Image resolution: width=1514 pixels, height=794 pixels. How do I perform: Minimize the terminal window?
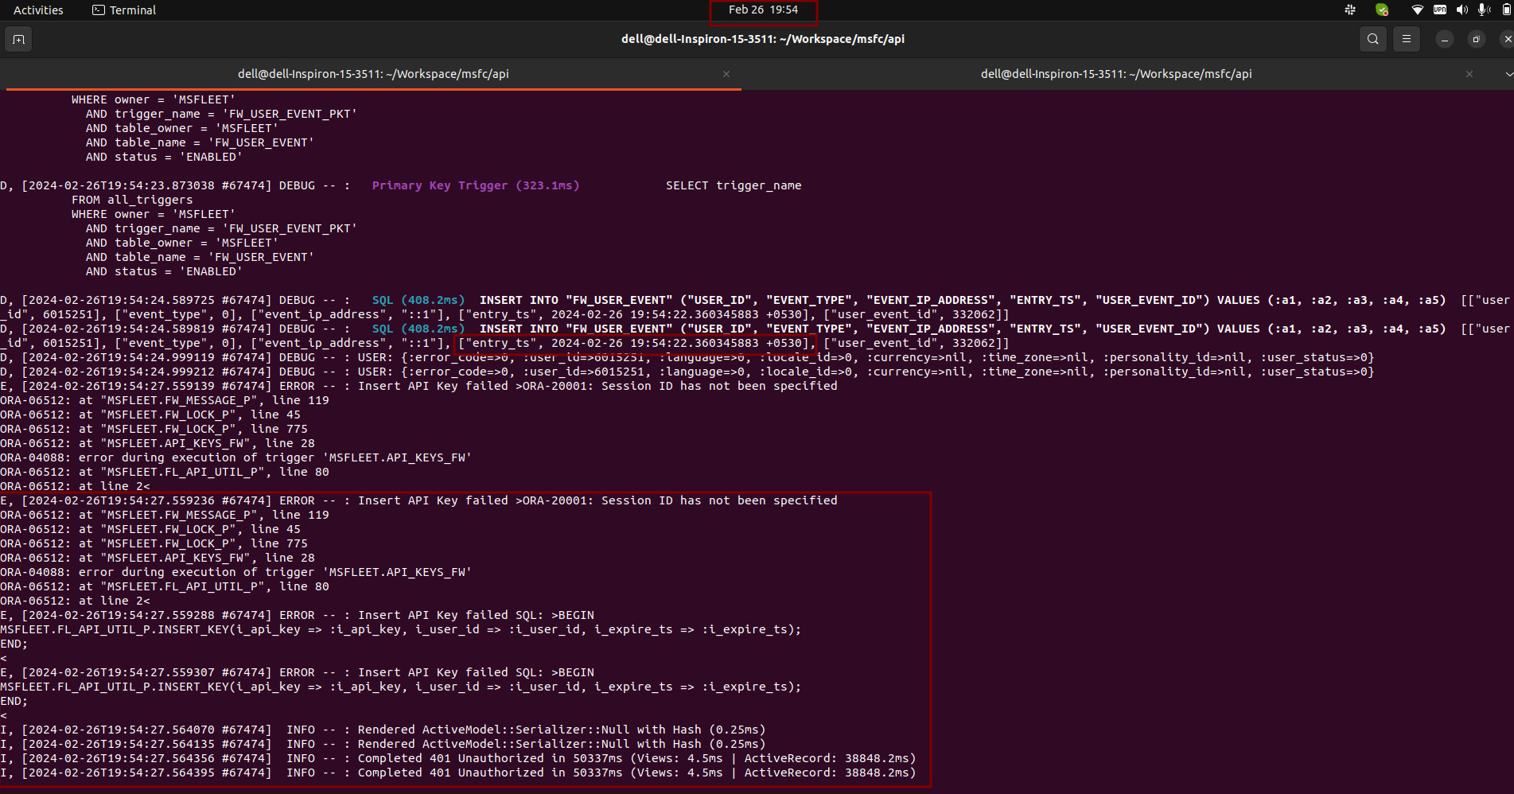pyautogui.click(x=1444, y=39)
